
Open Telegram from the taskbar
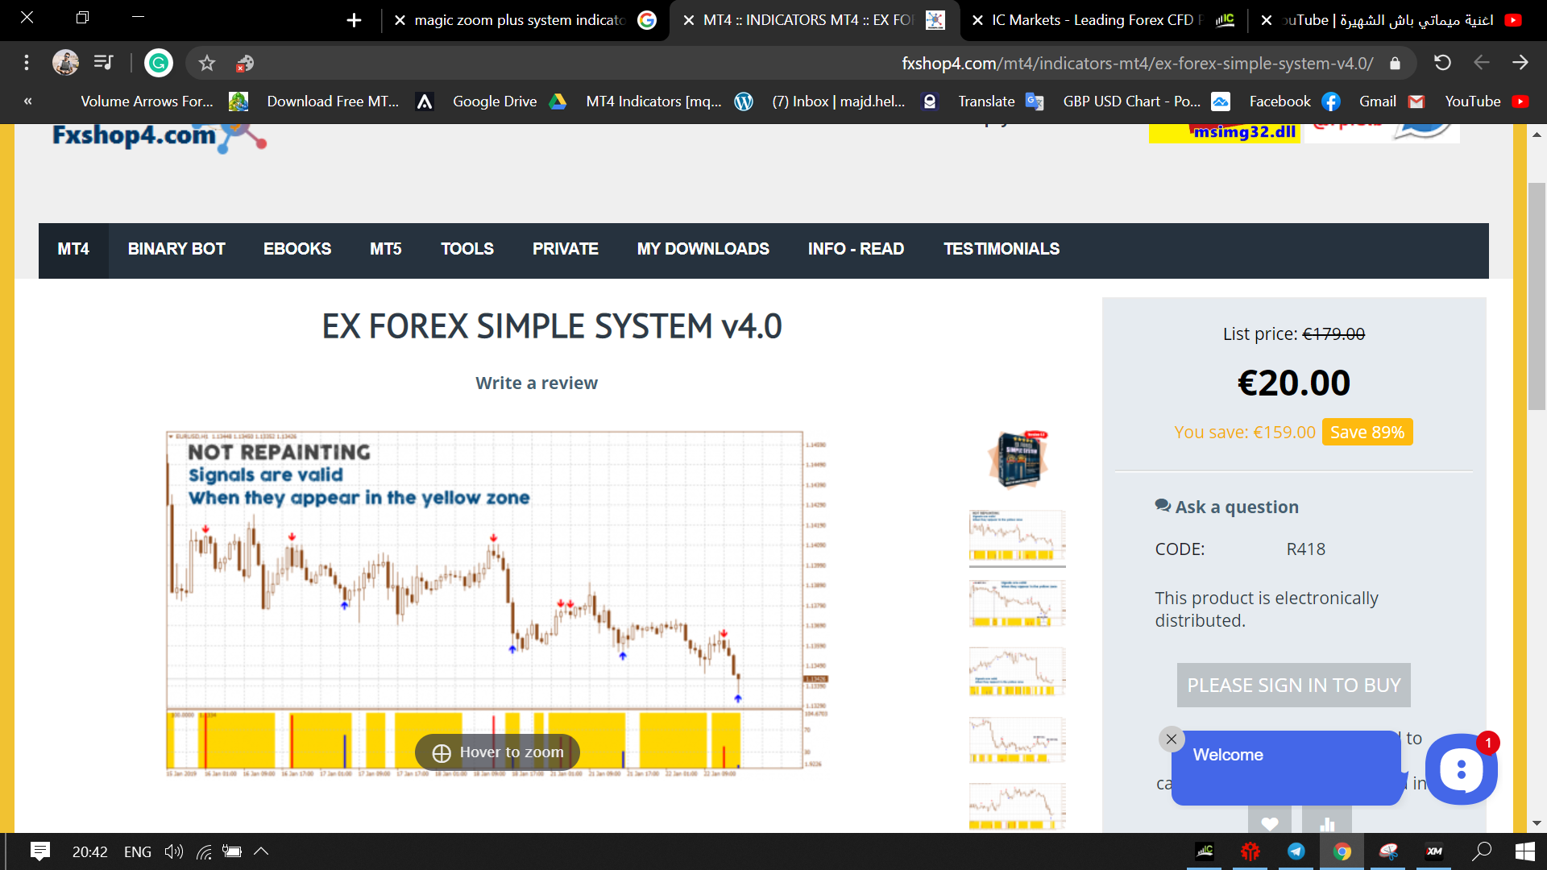(x=1296, y=851)
